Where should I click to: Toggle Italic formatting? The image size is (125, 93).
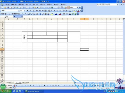(x=30, y=11)
